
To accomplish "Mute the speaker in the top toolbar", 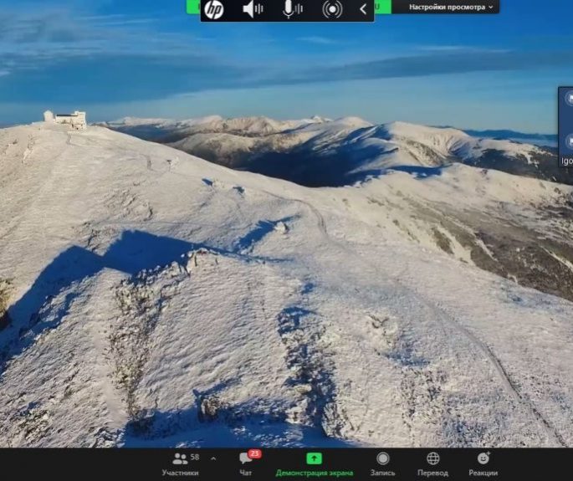I will (x=252, y=9).
